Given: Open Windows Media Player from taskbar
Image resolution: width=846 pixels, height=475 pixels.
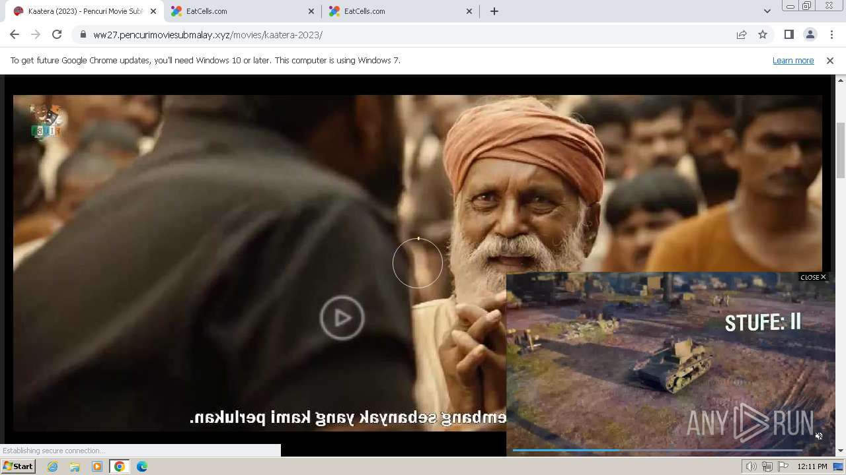Looking at the screenshot, I should coord(97,466).
